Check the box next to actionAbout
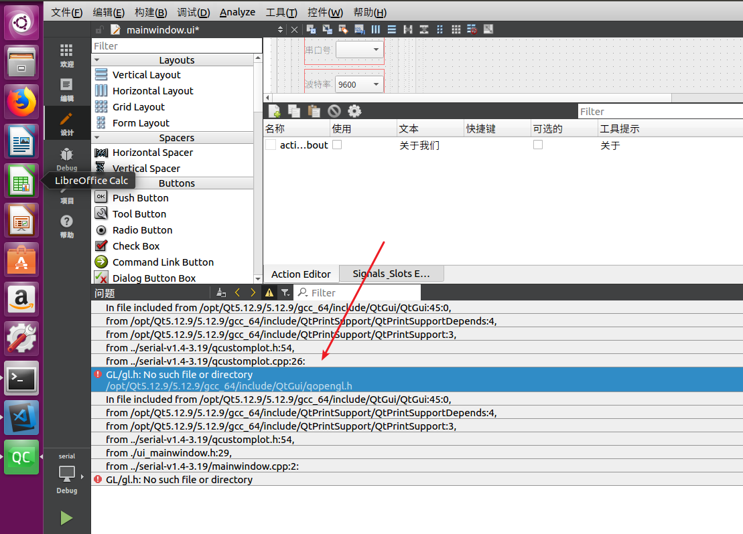 tap(270, 143)
